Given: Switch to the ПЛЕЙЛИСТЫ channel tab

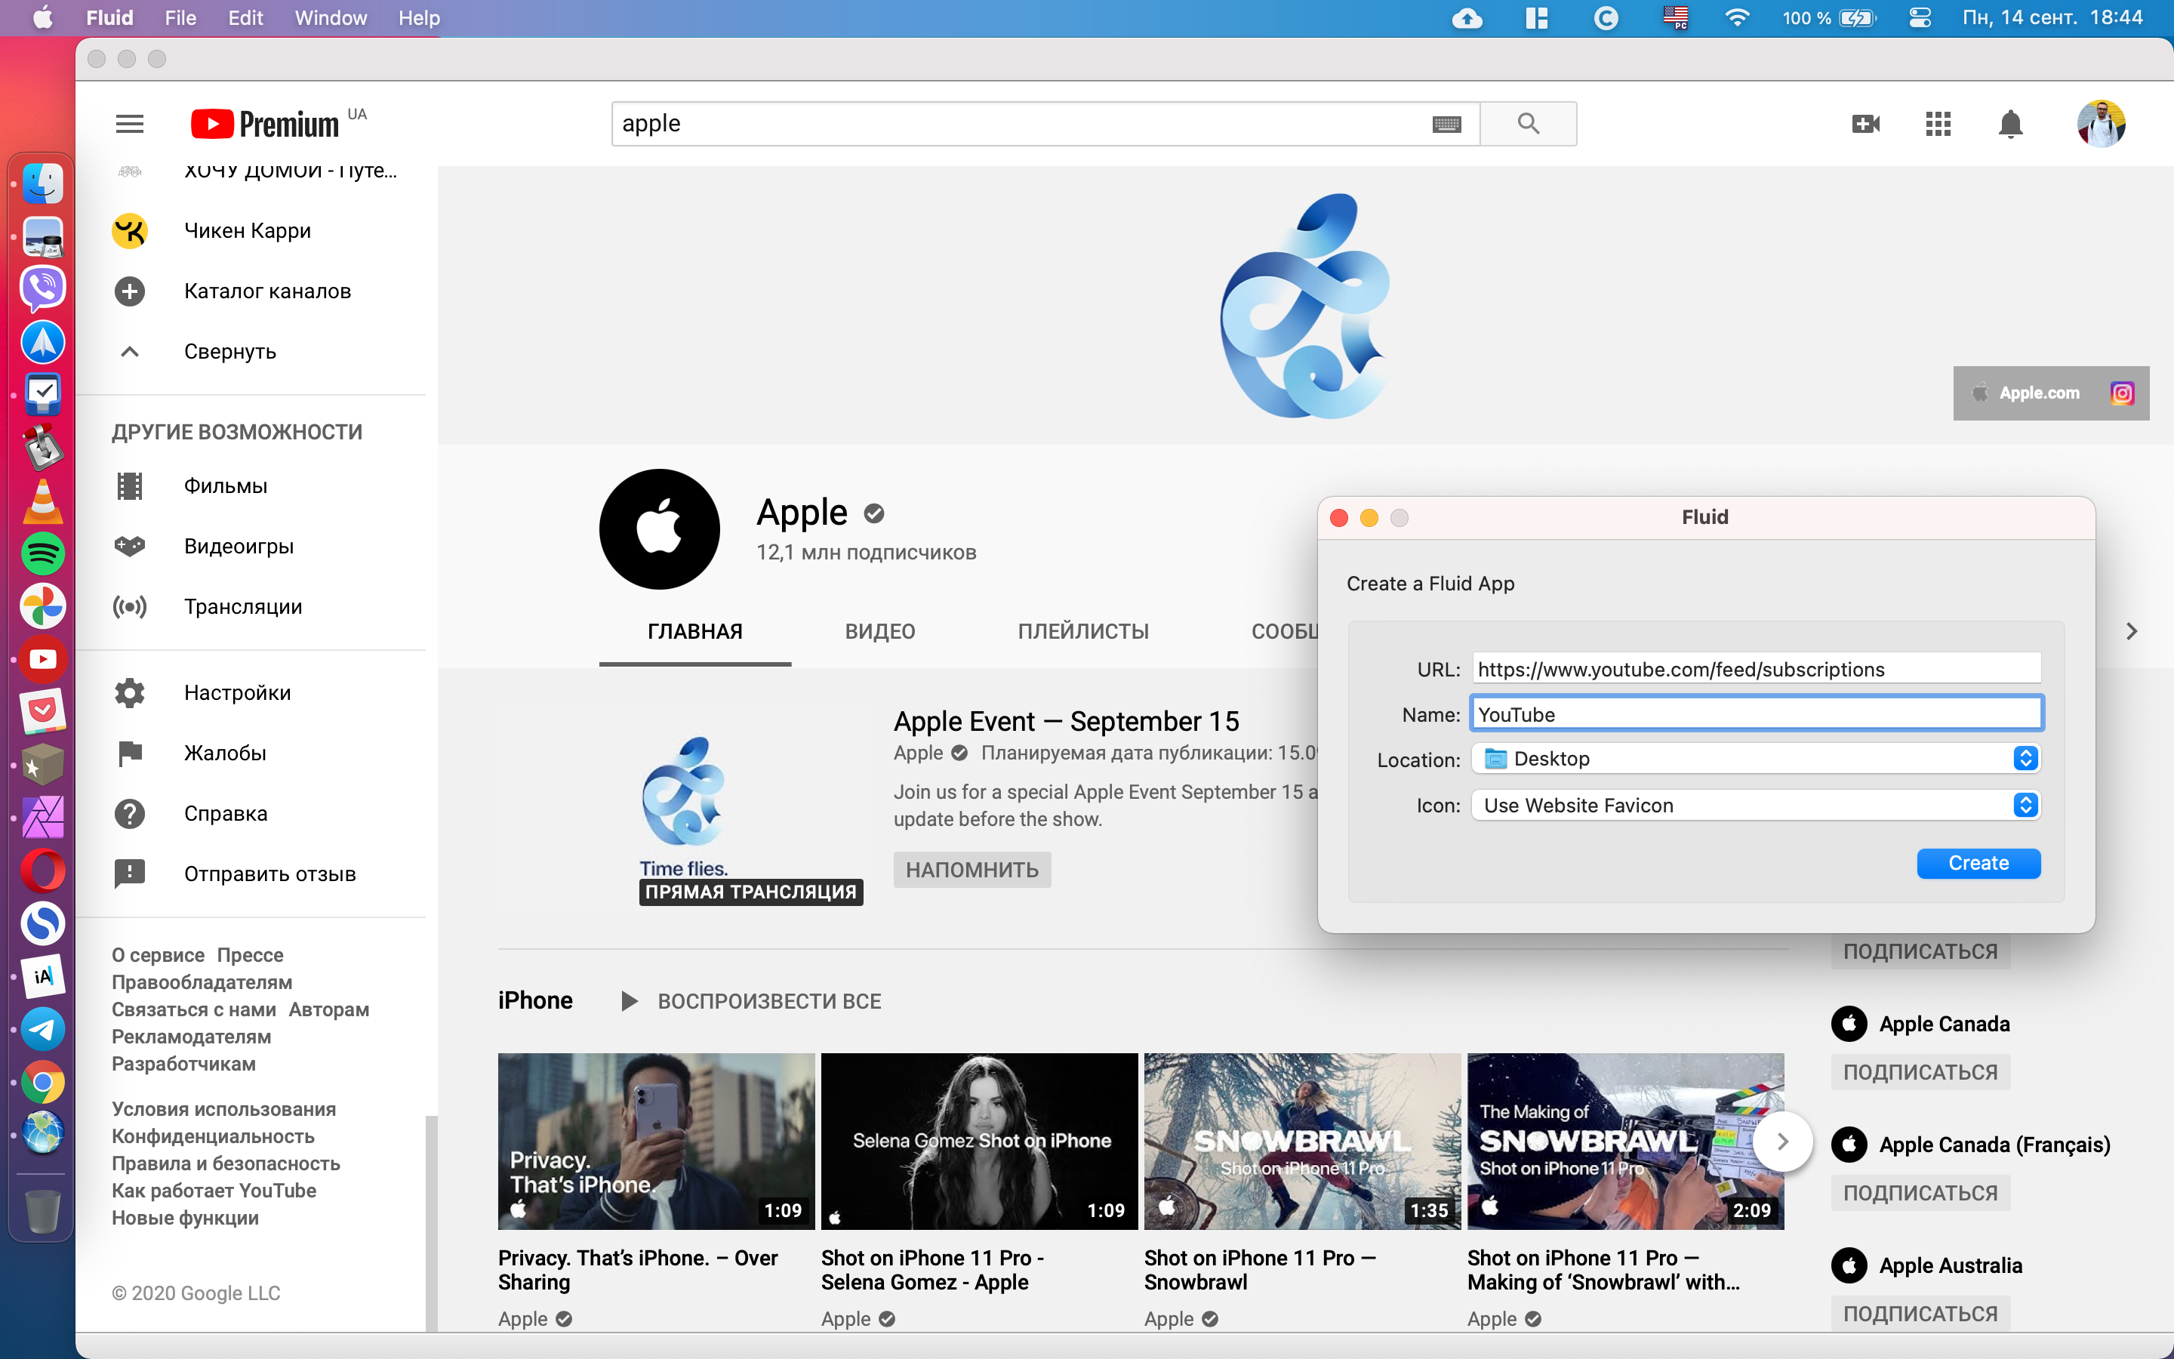Looking at the screenshot, I should coord(1083,631).
